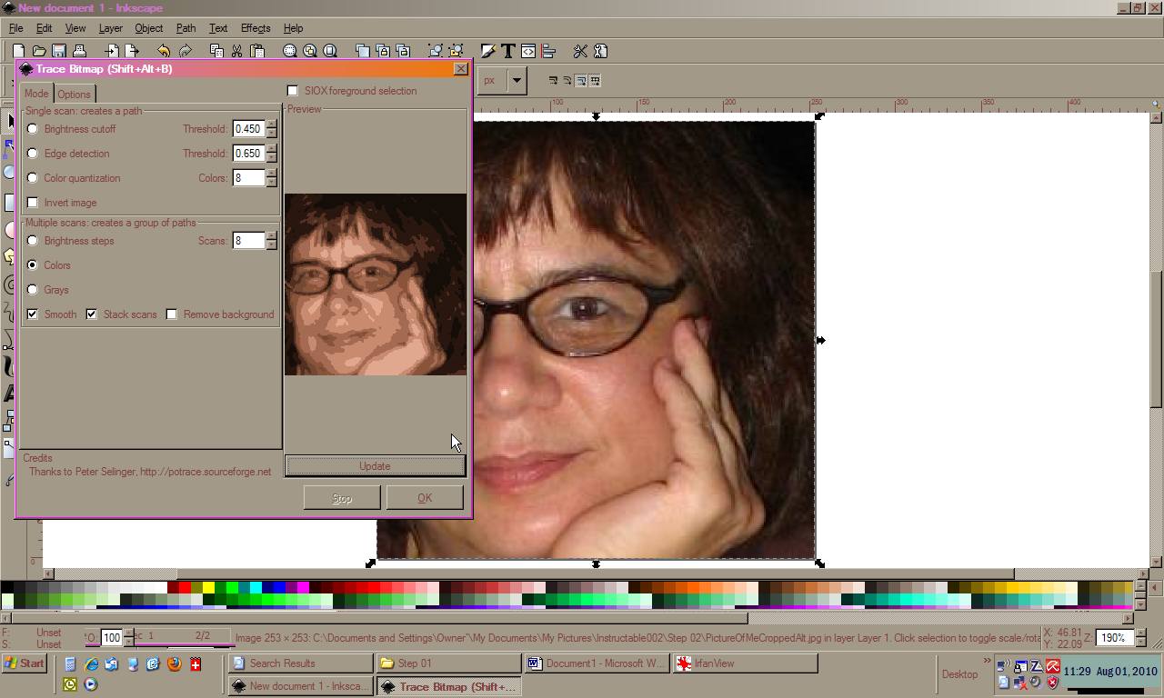Click the Ungroup objects icon
The image size is (1164, 698).
(x=456, y=52)
